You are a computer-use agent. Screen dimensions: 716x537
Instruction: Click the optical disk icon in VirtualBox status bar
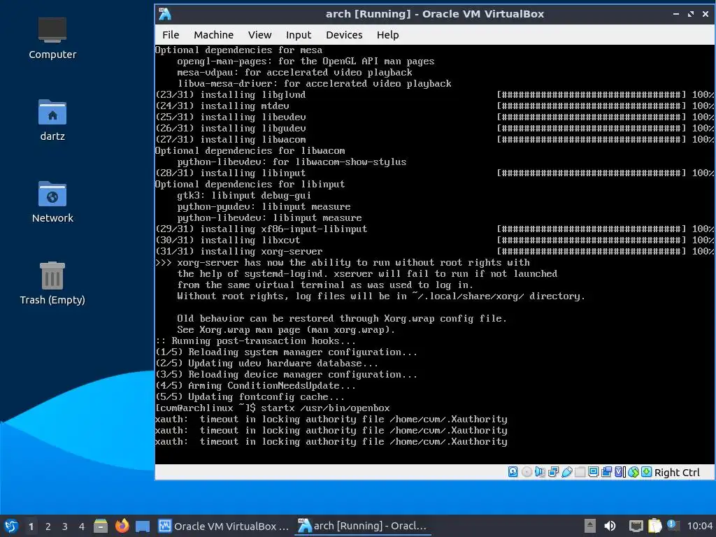point(527,472)
